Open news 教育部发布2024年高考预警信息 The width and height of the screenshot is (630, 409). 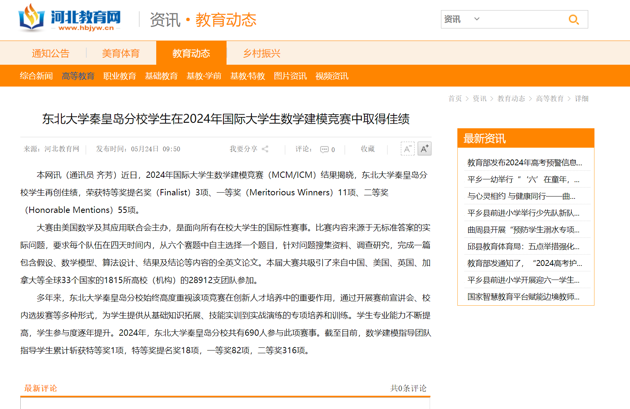click(525, 163)
